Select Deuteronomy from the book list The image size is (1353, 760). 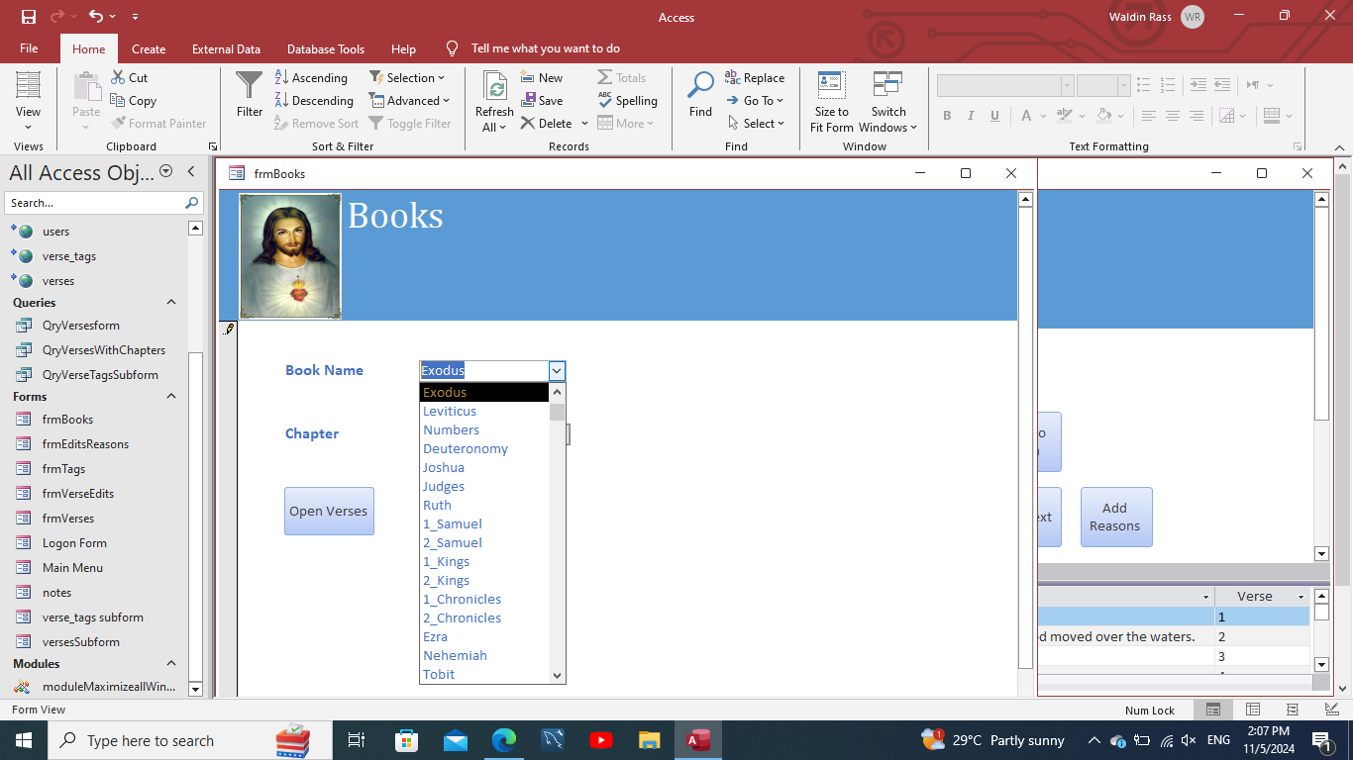coord(465,448)
